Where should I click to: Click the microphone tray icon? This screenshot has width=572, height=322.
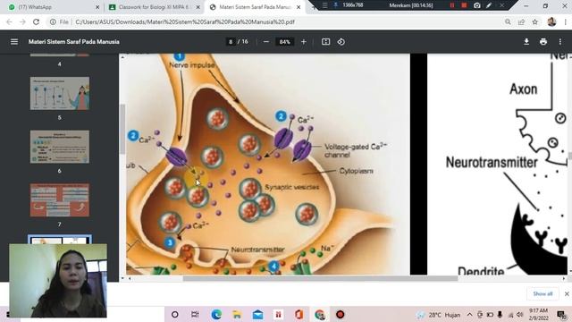coord(500,314)
